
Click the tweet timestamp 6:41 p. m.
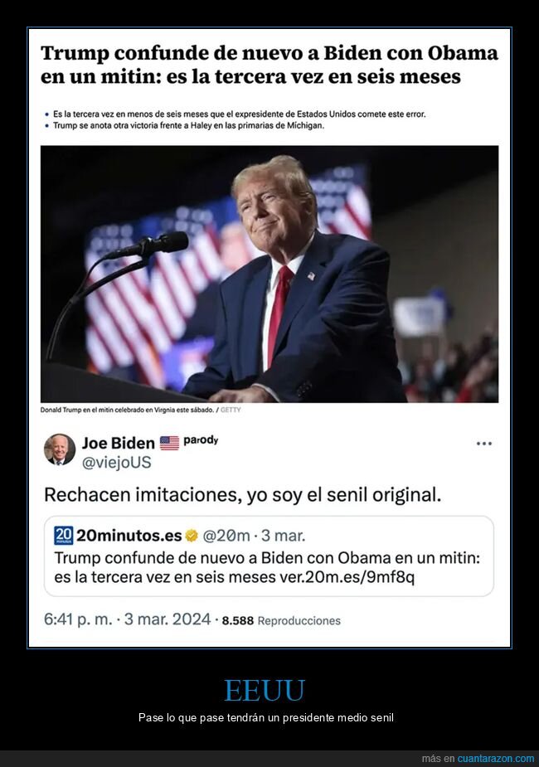coord(80,619)
